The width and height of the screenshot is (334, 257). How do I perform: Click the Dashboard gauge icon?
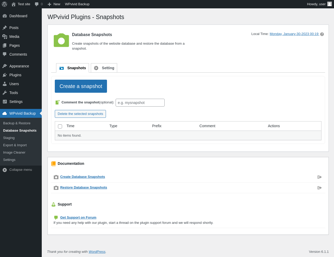(x=5, y=16)
